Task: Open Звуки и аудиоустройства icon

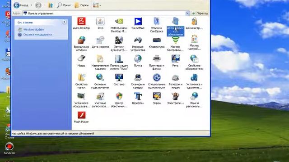Action: [x=119, y=44]
